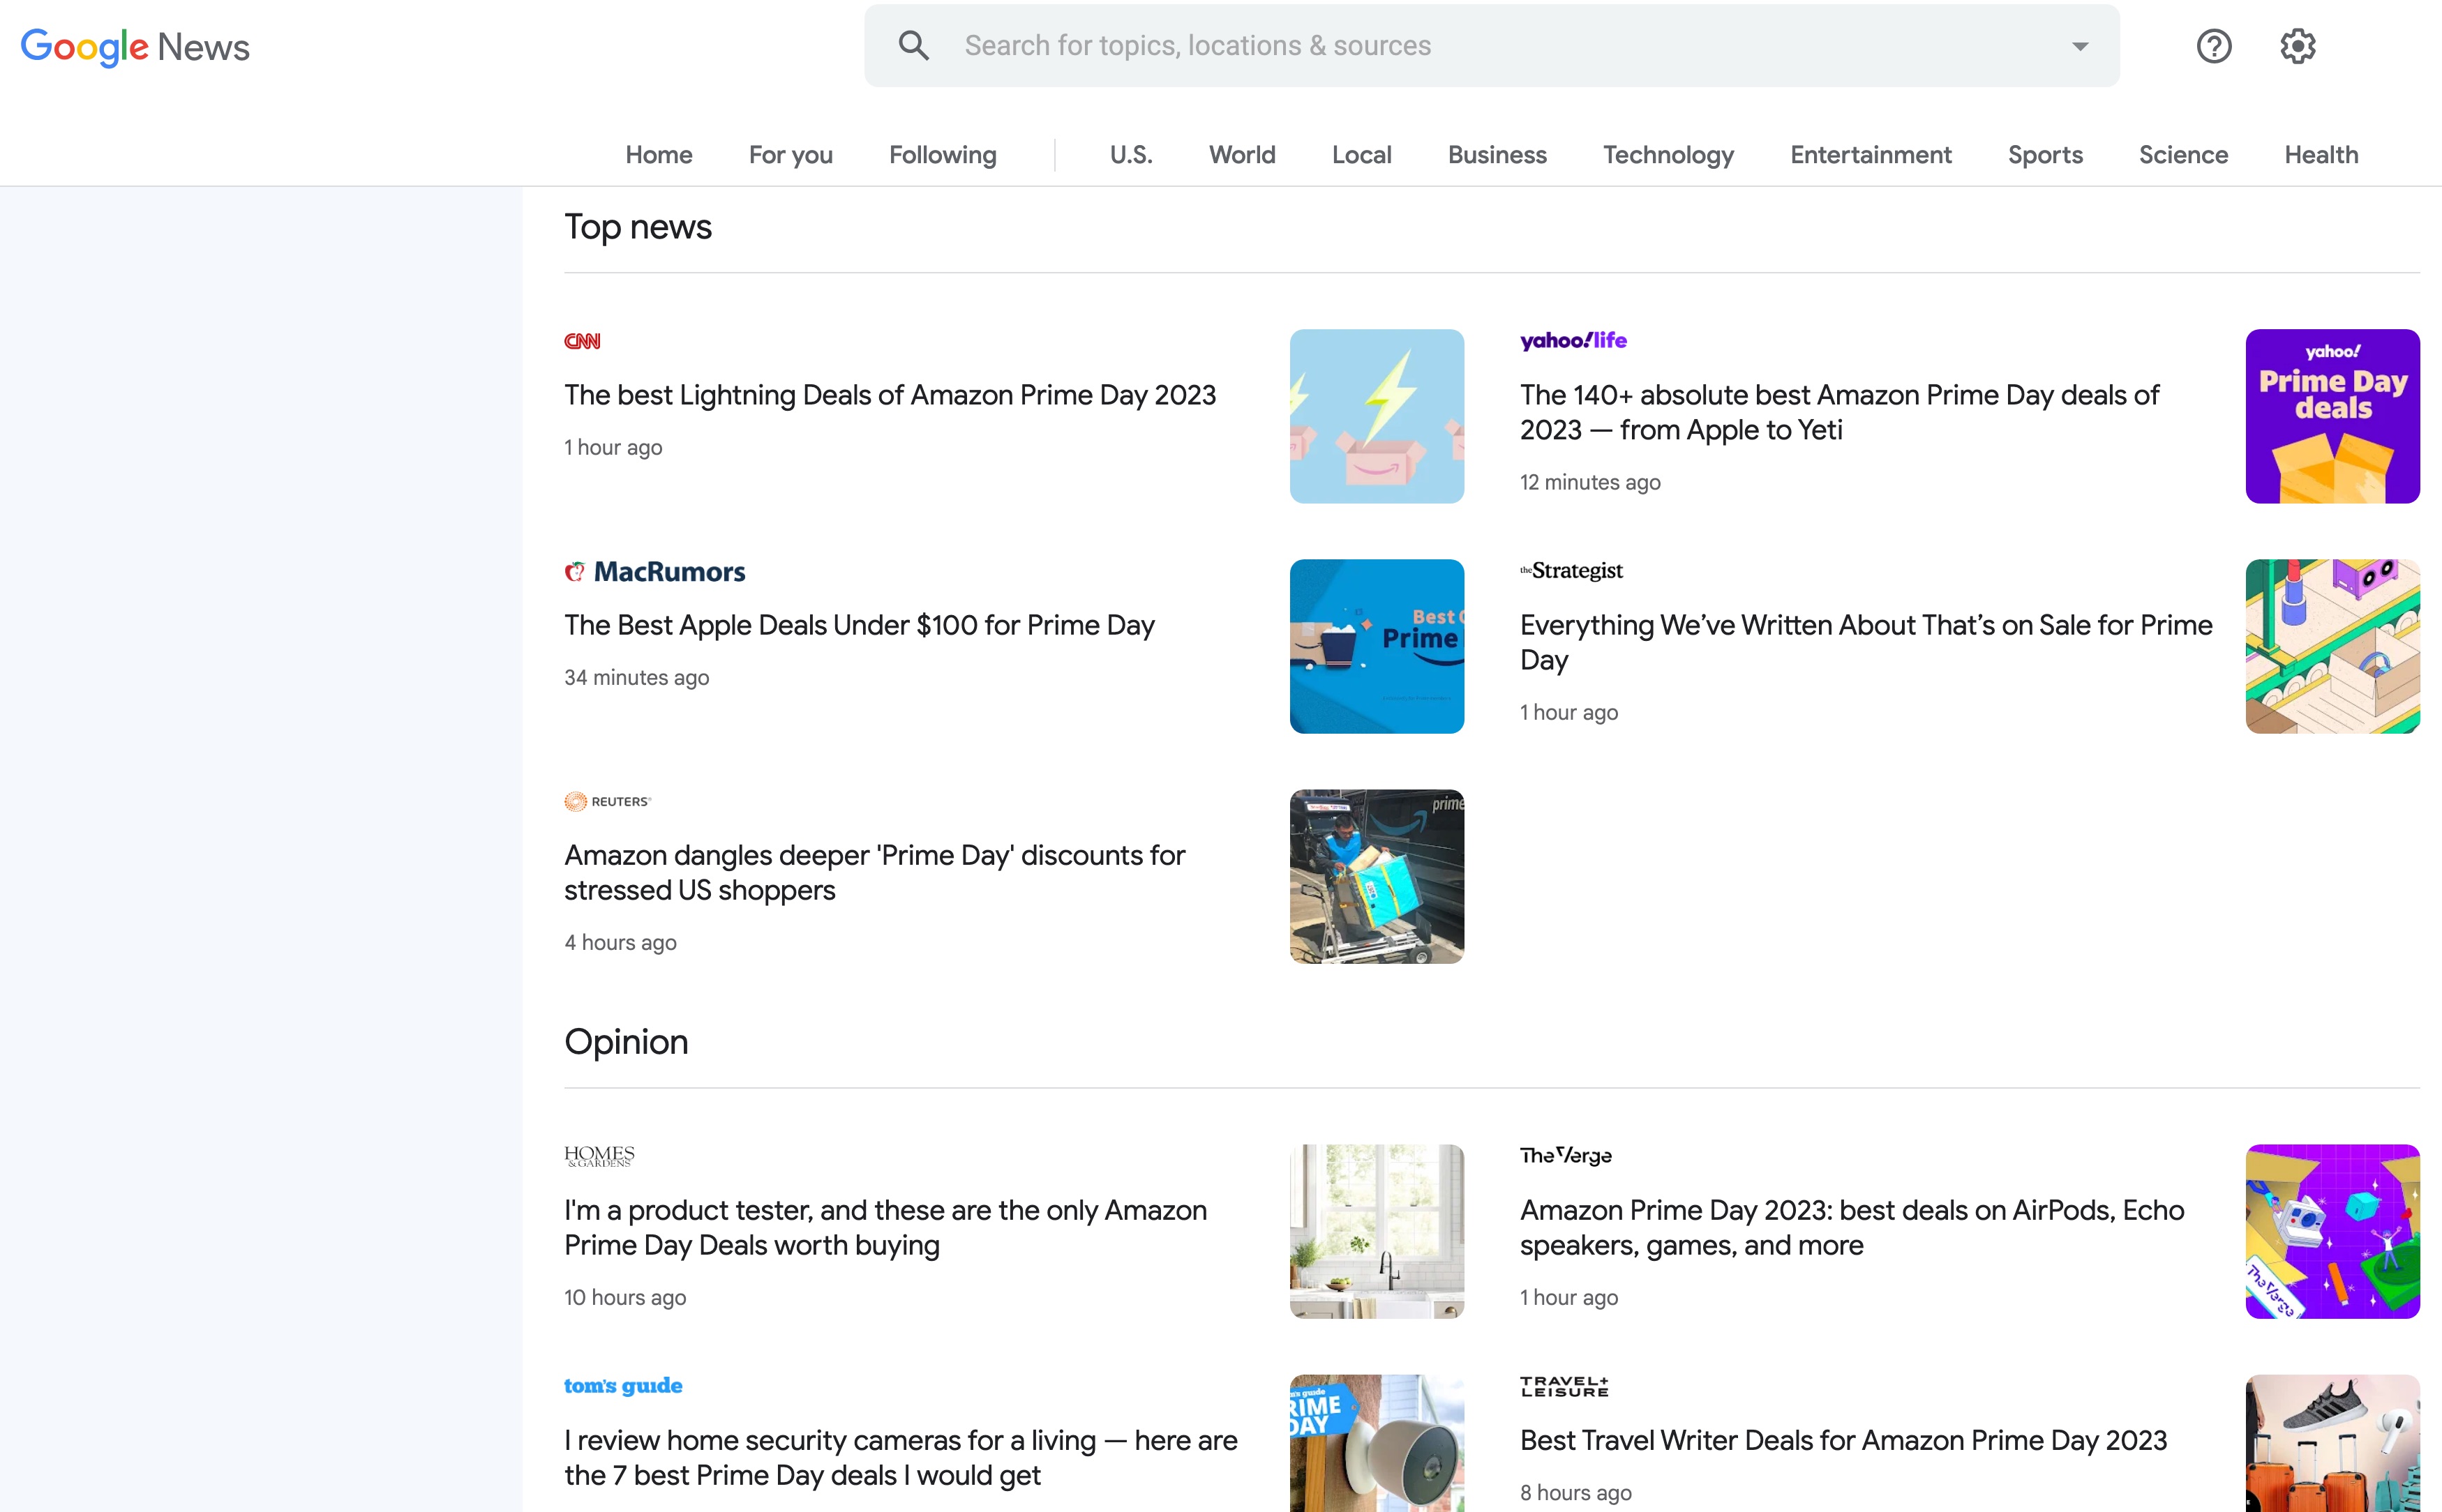Click the kitchen window photo thumbnail
This screenshot has width=2442, height=1512.
(x=1377, y=1231)
